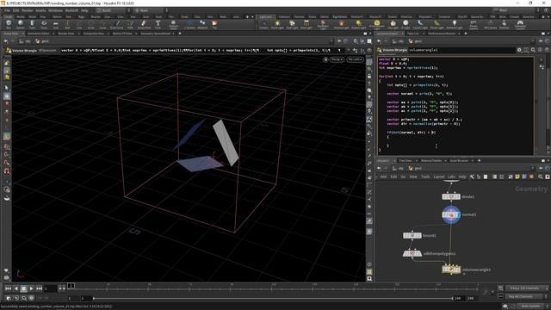551x310 pixels.
Task: Toggle display flag on normal1 node
Action: click(x=458, y=214)
